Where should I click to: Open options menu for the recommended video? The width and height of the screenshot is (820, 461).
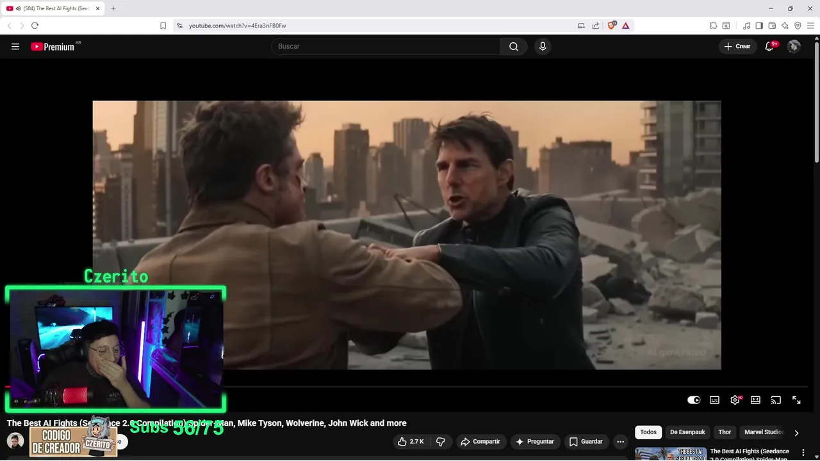(x=803, y=453)
